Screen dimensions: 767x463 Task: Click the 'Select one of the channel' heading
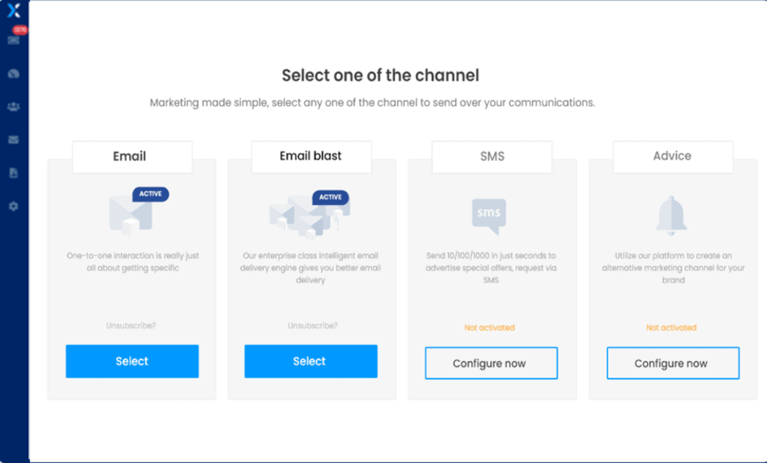381,75
